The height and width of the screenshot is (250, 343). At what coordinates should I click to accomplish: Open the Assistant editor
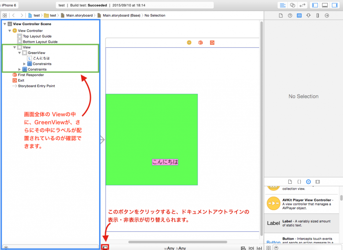292,5
